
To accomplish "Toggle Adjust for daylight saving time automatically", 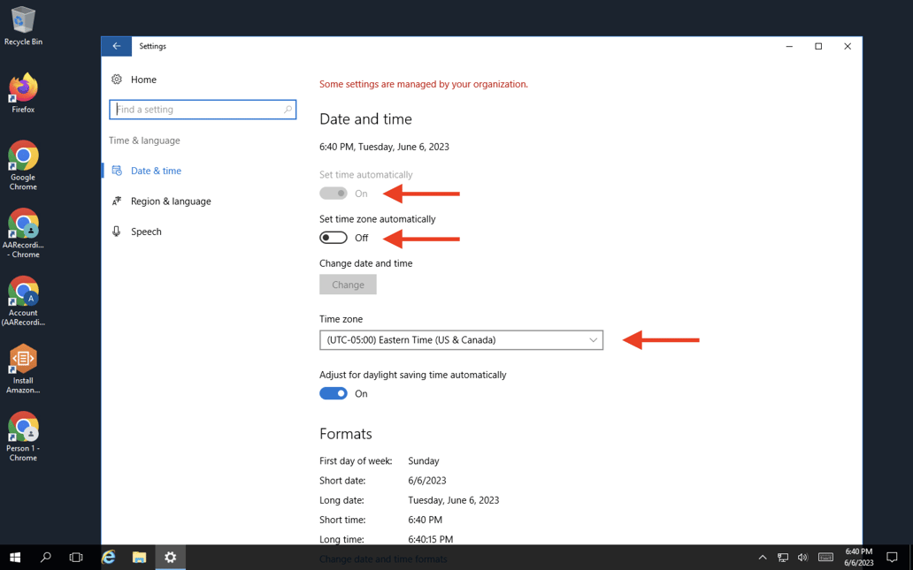I will (334, 394).
